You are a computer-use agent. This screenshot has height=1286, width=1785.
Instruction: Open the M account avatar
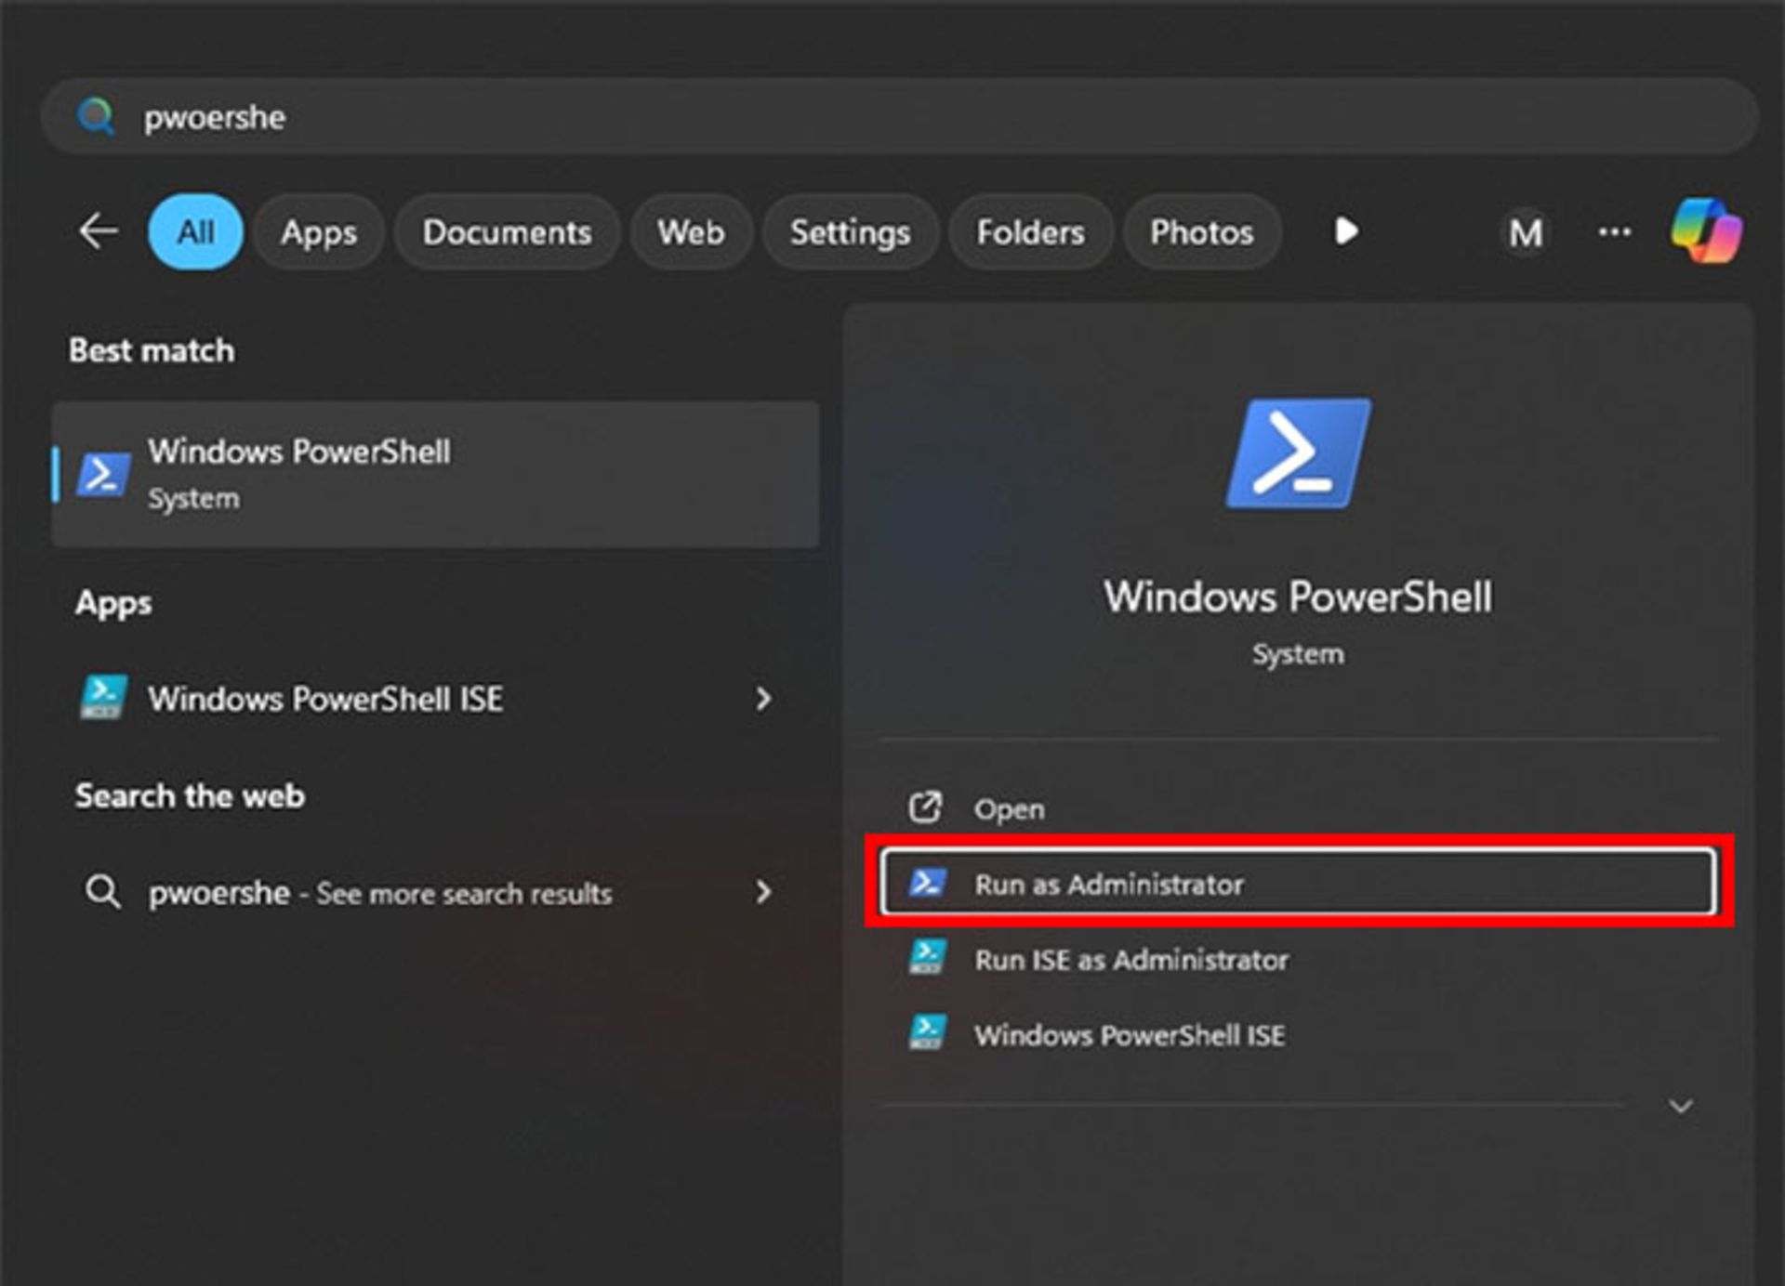[1526, 232]
